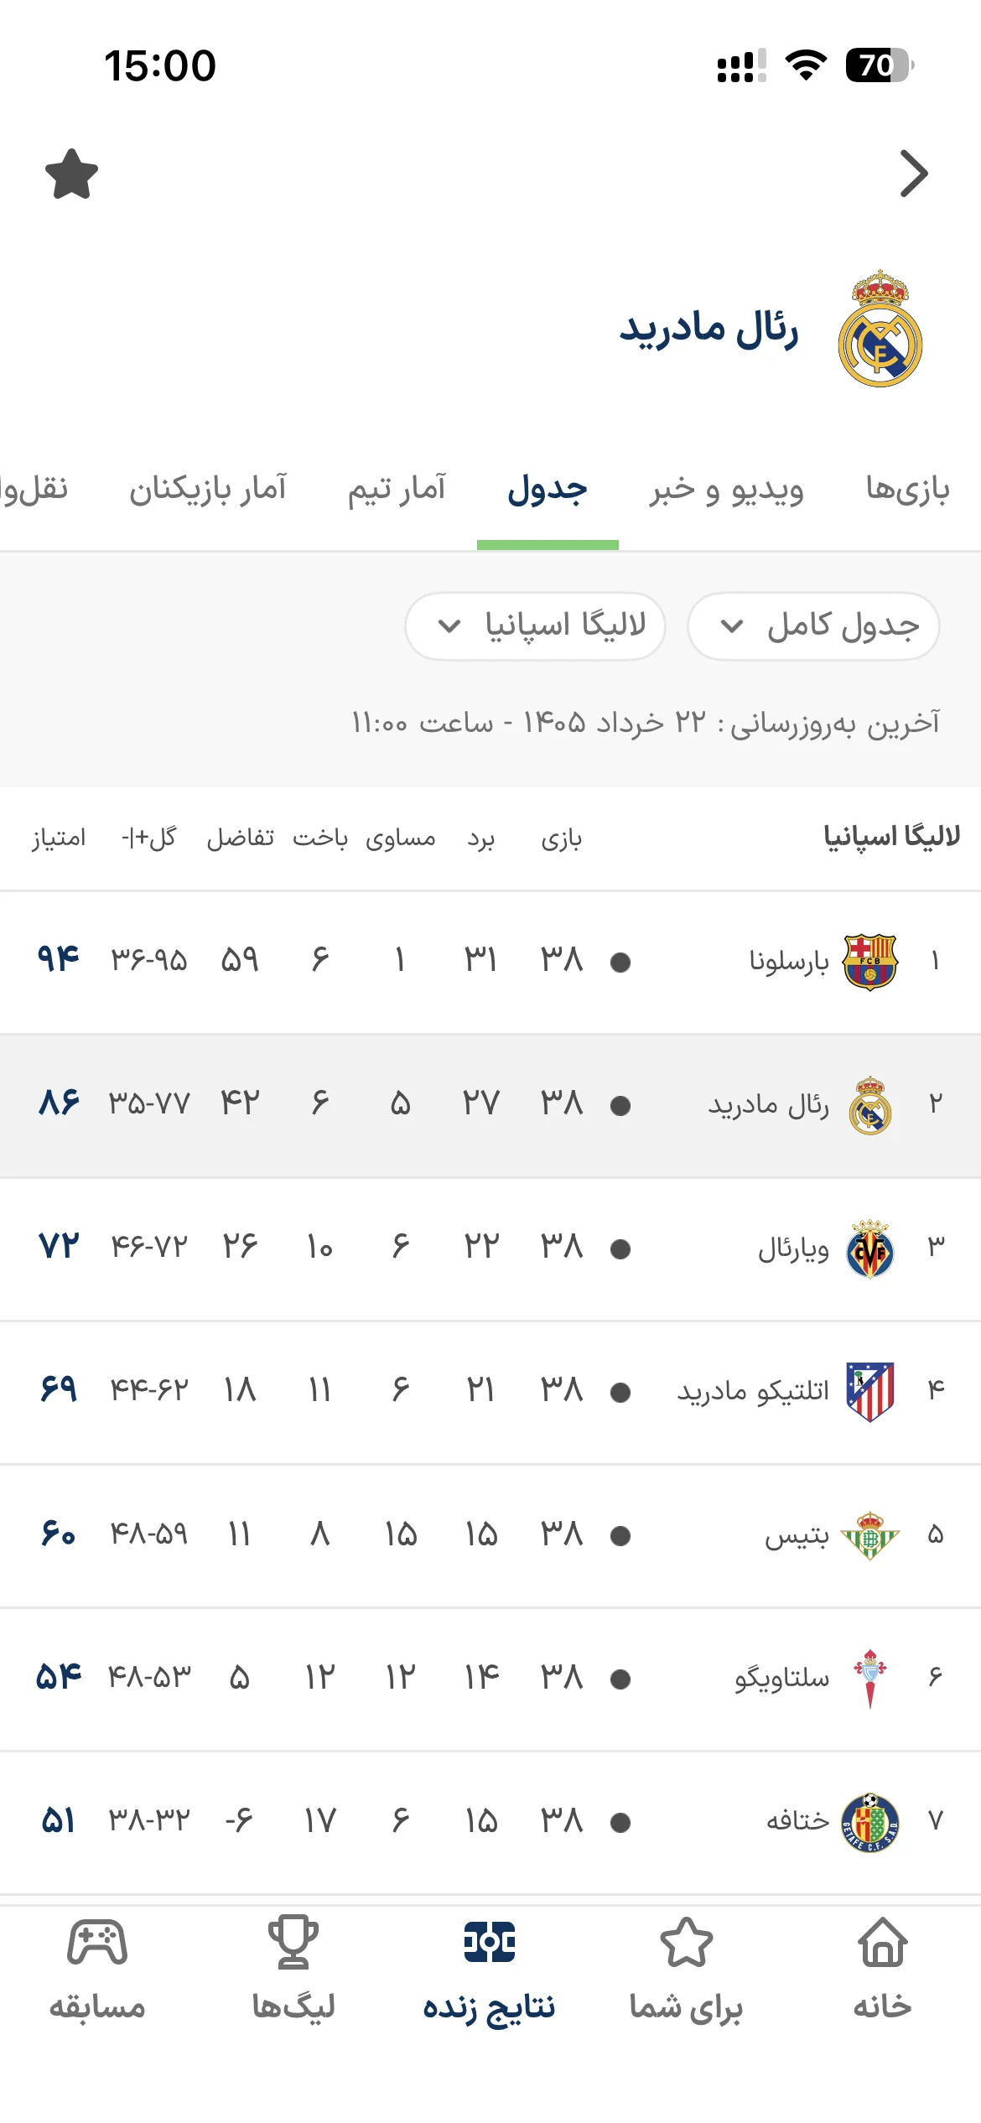Open the بتیس team row
Viewport: 981px width, 2123px height.
(490, 1535)
